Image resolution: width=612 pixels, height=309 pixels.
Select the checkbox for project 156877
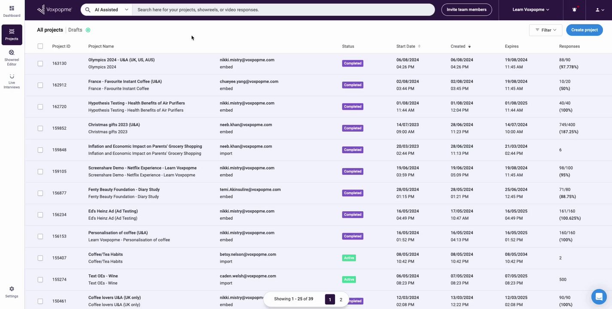[x=40, y=193]
